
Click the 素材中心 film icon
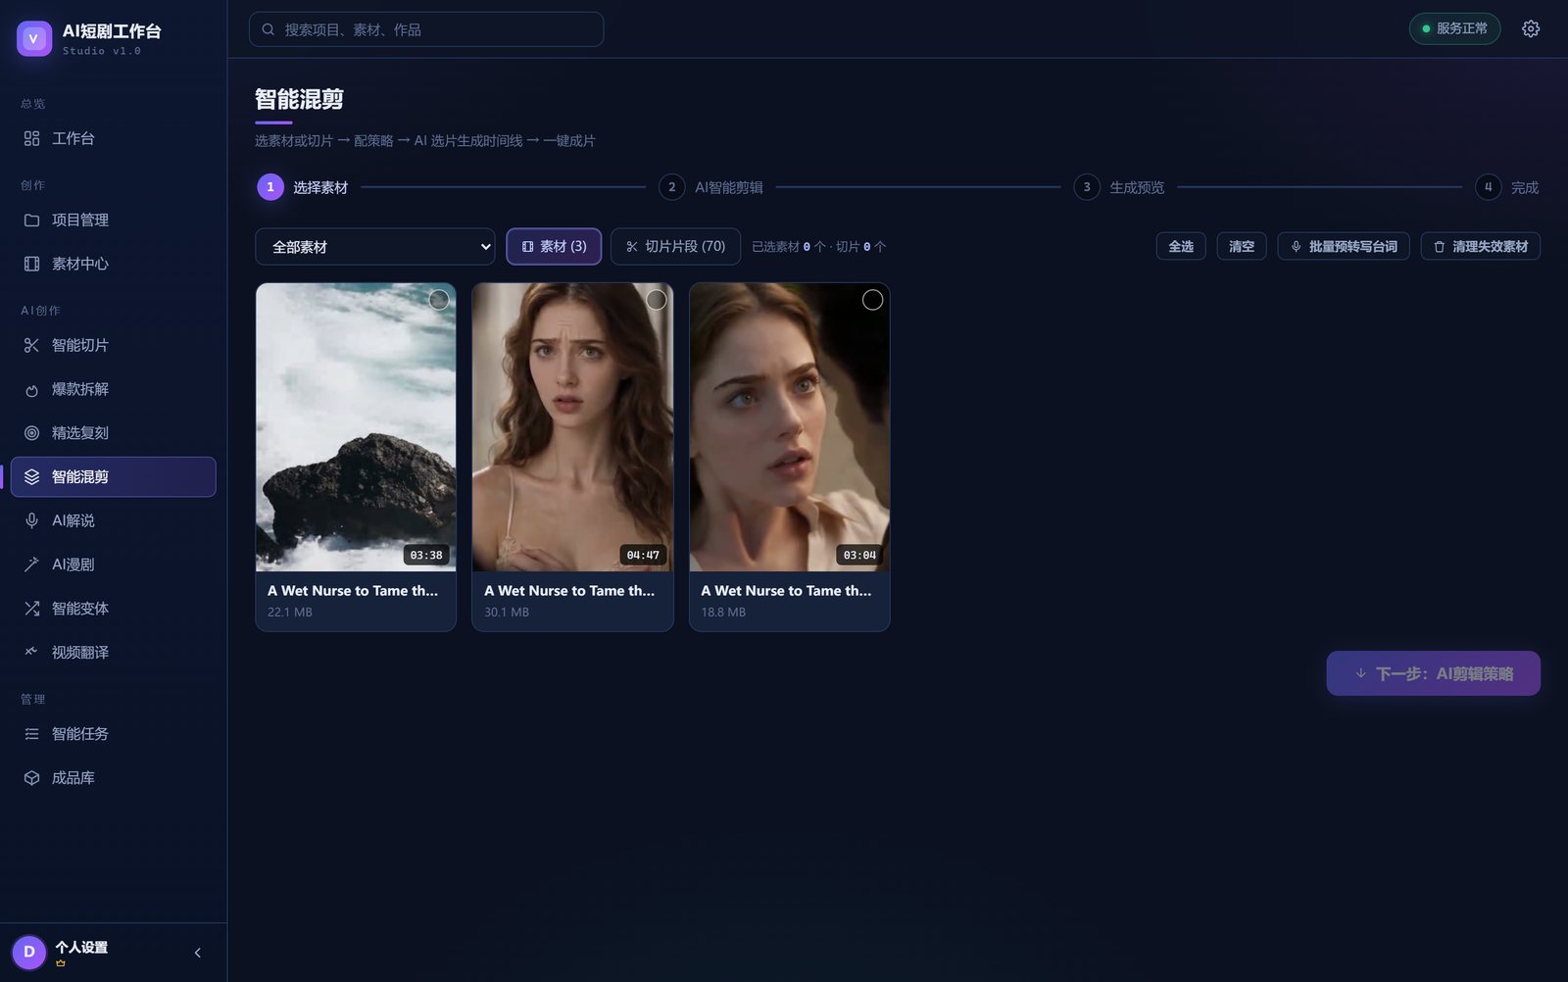[x=31, y=264]
